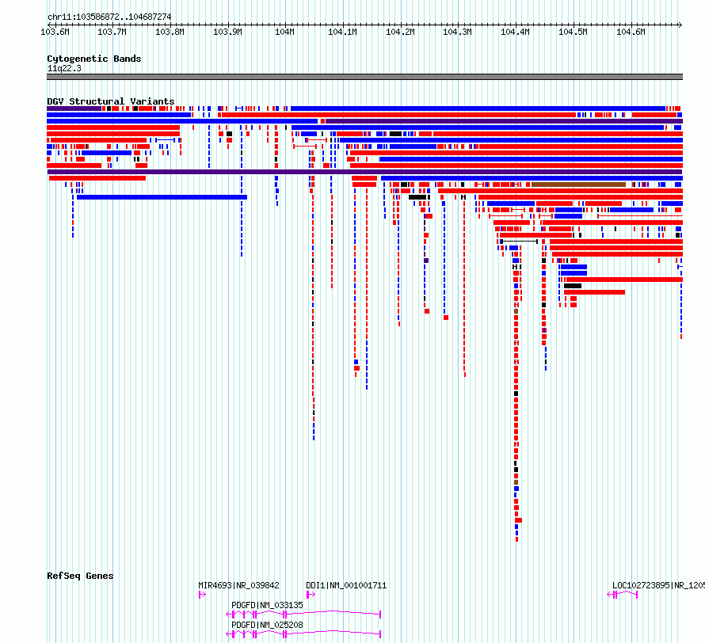Select the PDGFD NM_033135 transcript model

coord(303,614)
